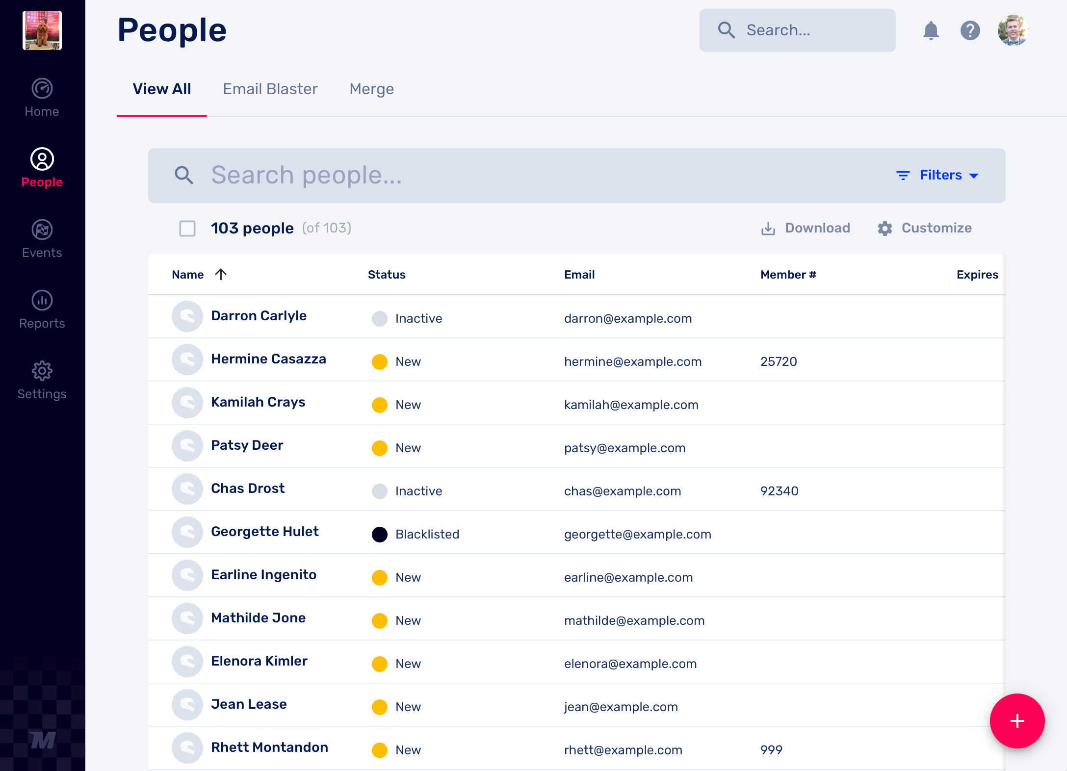The width and height of the screenshot is (1067, 771).
Task: Click the Download icon above the table
Action: pos(768,228)
